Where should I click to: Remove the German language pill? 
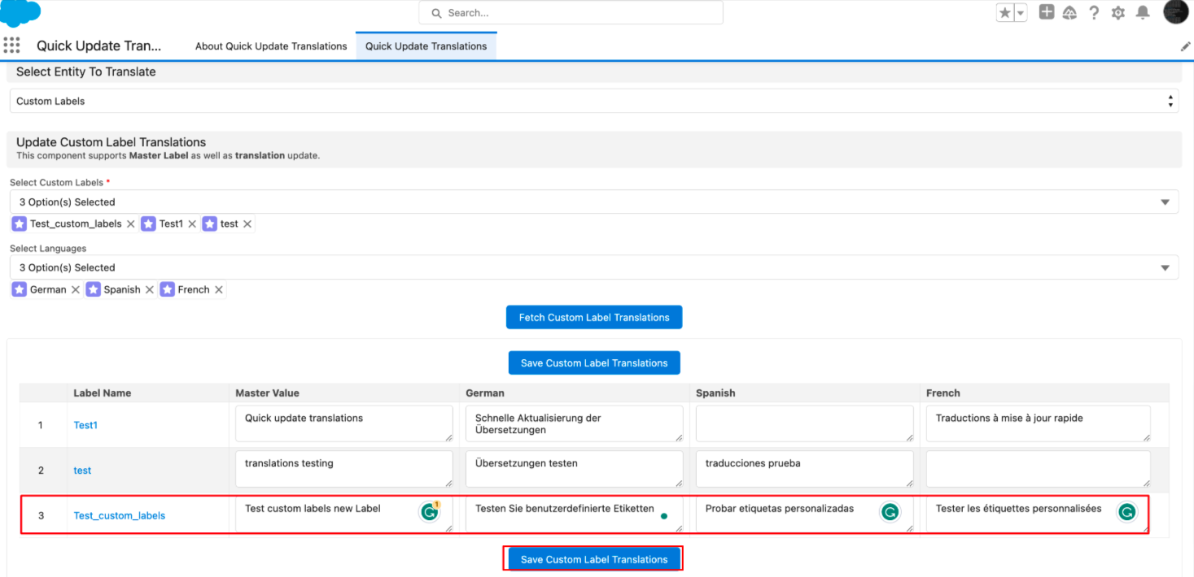click(x=76, y=290)
